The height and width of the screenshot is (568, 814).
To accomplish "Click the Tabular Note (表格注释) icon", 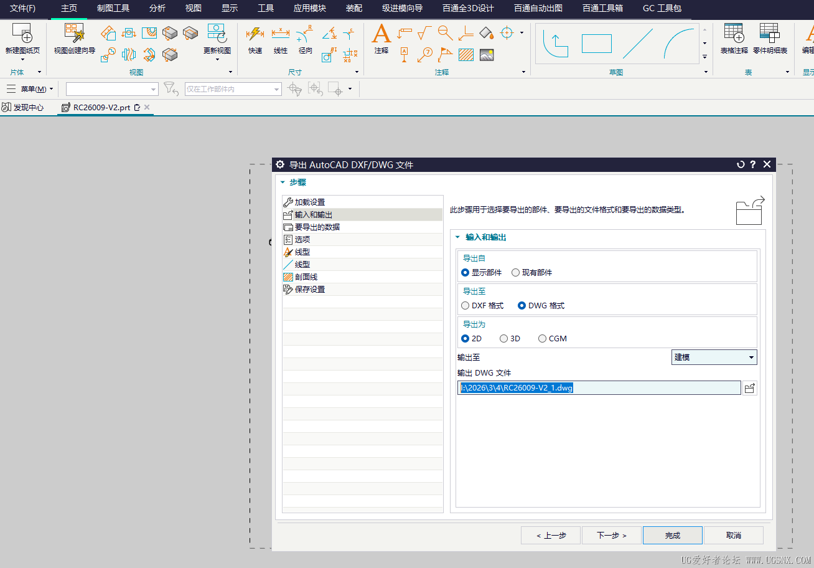I will point(734,33).
